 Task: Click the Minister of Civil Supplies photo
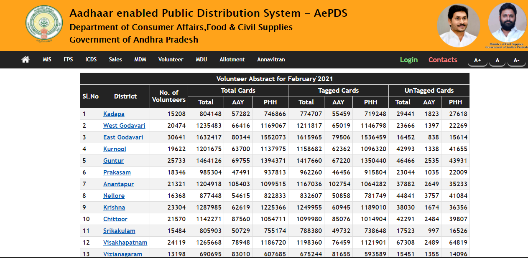pos(507,23)
